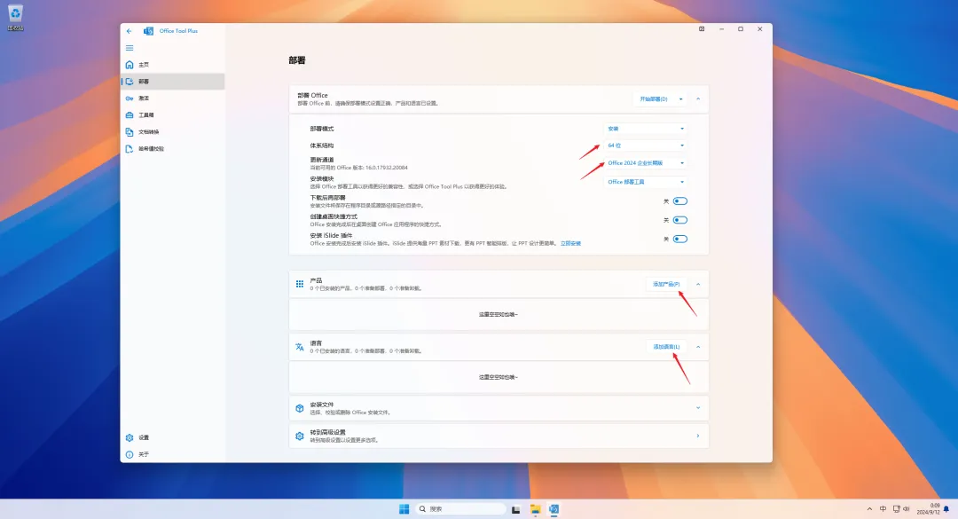The image size is (958, 519).
Task: Open the 体系结构 dropdown showing 64 位
Action: pyautogui.click(x=646, y=145)
